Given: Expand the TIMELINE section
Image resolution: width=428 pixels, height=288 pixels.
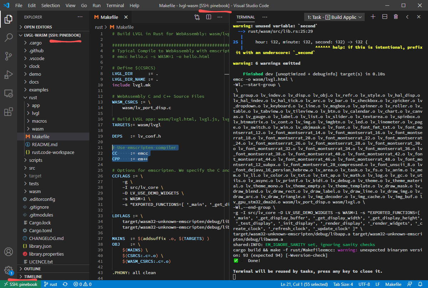Looking at the screenshot, I should click(53, 277).
